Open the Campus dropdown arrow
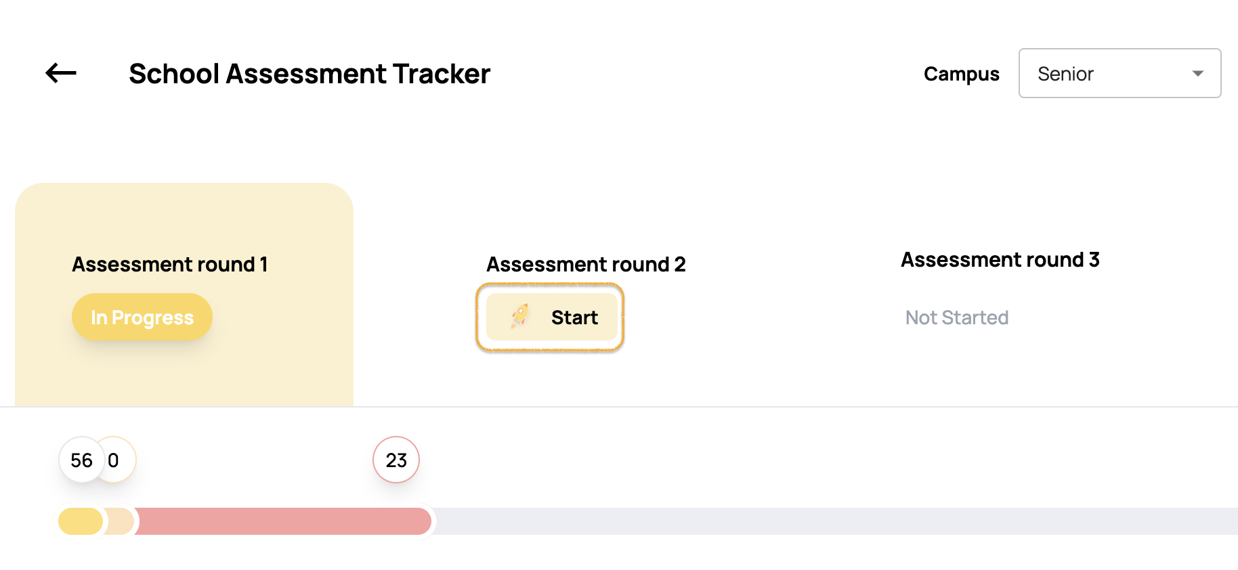This screenshot has width=1238, height=570. pyautogui.click(x=1197, y=74)
